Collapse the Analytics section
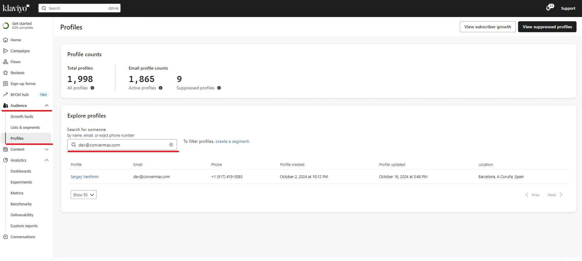This screenshot has height=261, width=582. pos(47,160)
